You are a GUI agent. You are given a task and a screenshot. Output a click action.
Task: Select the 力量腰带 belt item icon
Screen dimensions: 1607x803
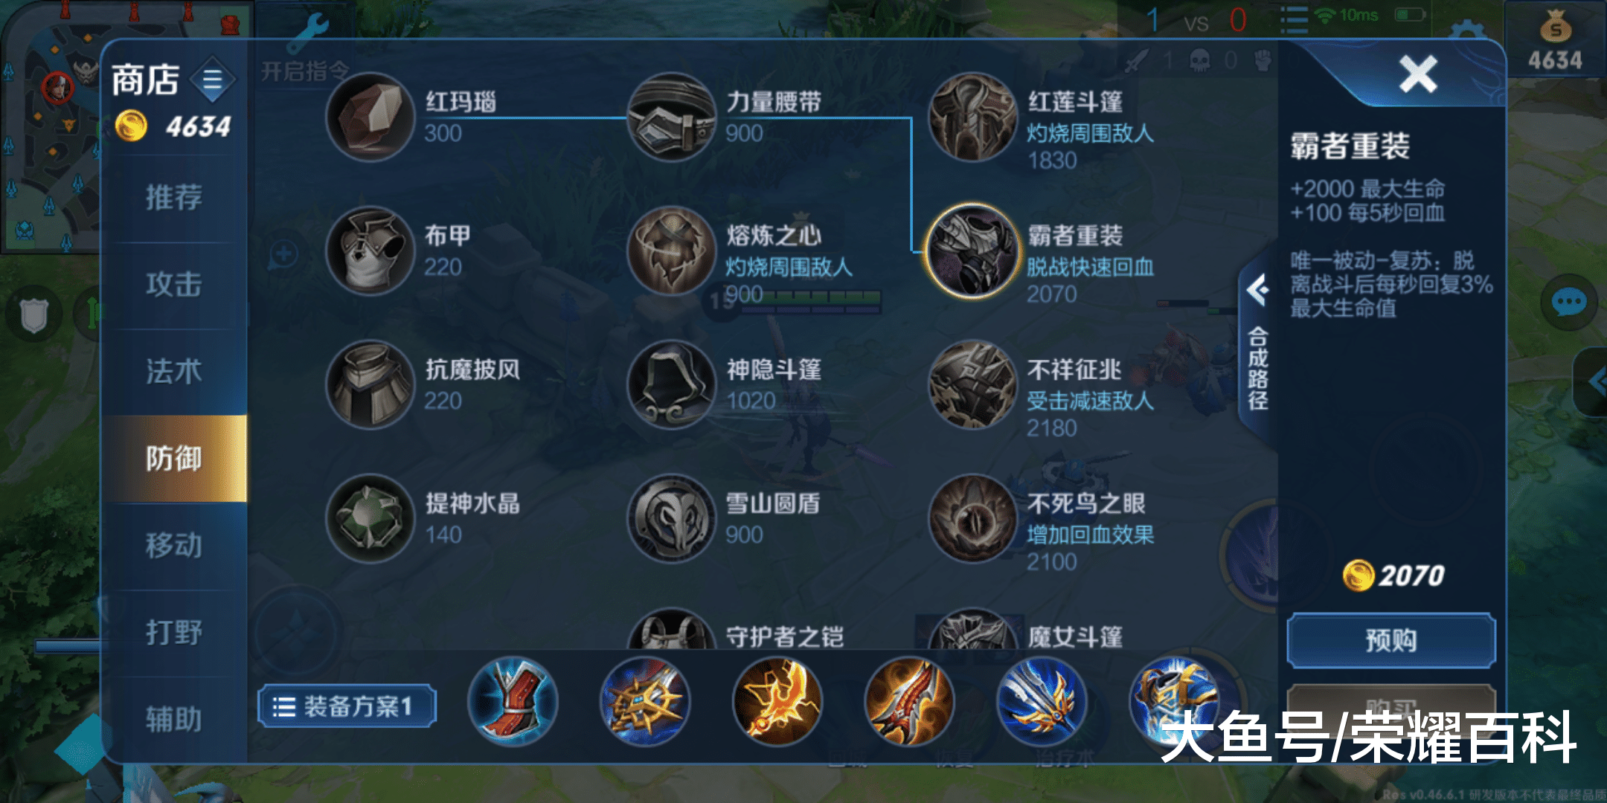pyautogui.click(x=671, y=117)
